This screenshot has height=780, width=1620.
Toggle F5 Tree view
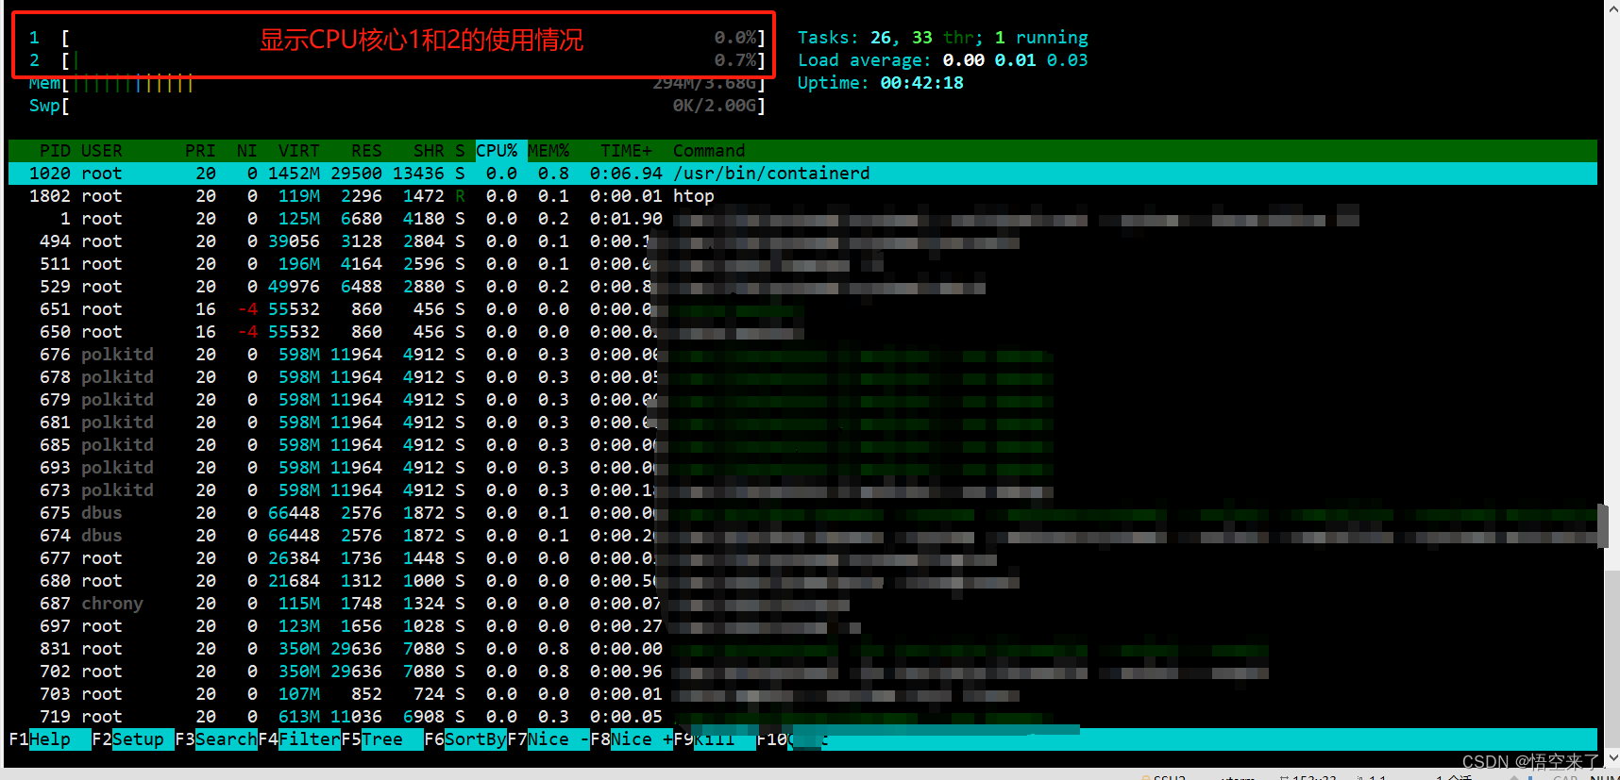click(x=382, y=739)
